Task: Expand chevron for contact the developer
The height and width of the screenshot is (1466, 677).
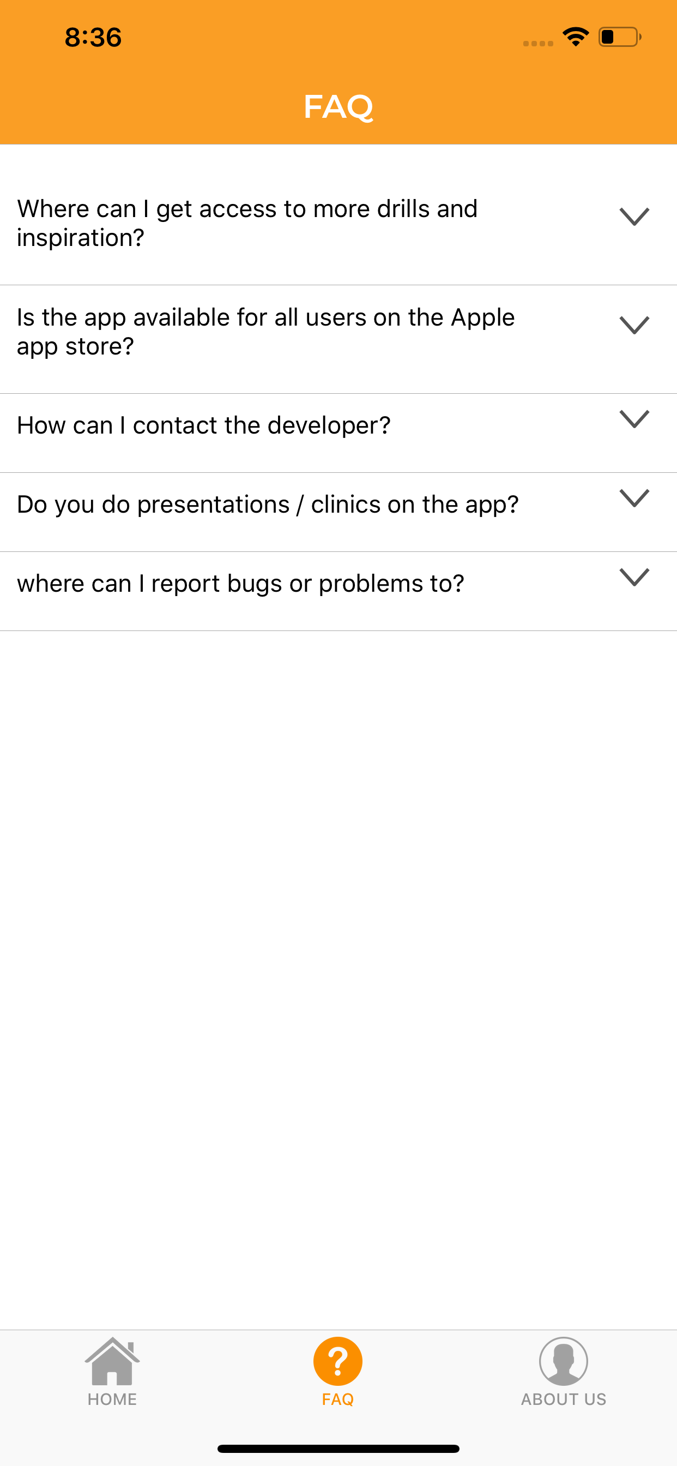Action: click(634, 419)
